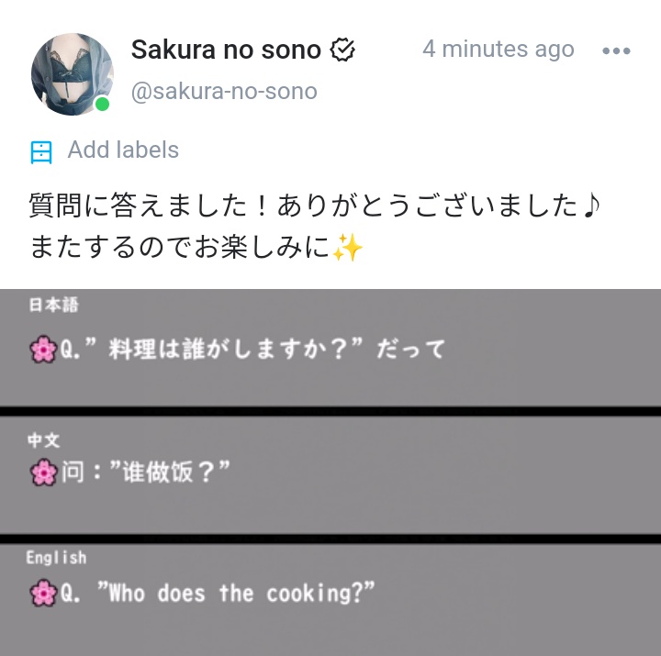
Task: Click the sparkles emoji in the post text
Action: (347, 248)
